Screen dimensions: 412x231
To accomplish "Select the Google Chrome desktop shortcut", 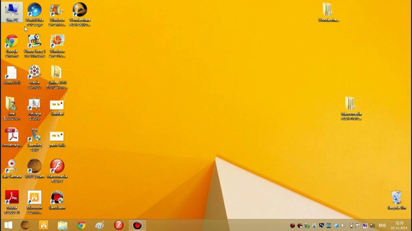I will [12, 46].
